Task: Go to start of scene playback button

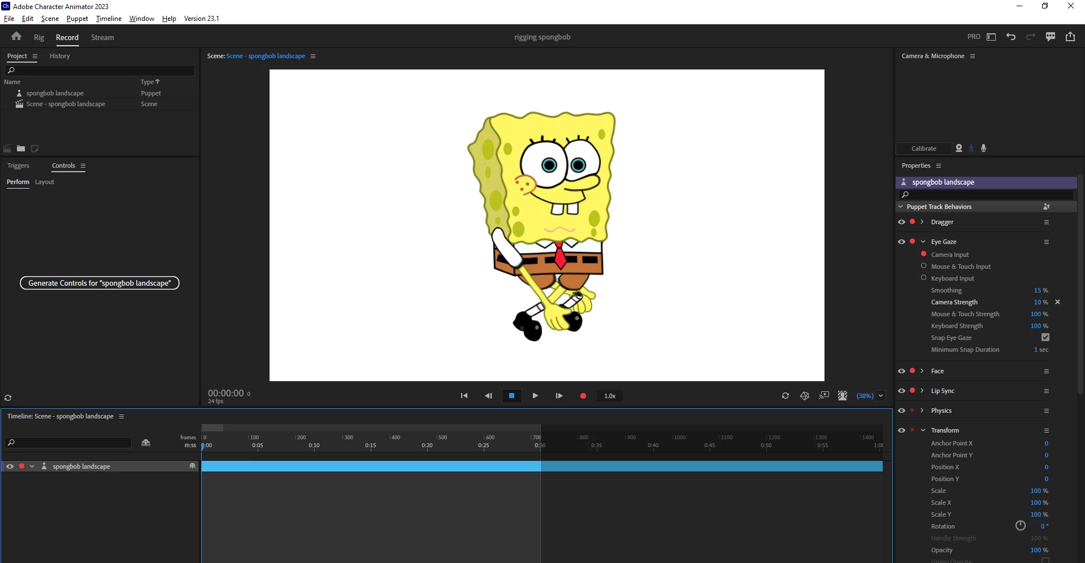Action: [464, 396]
